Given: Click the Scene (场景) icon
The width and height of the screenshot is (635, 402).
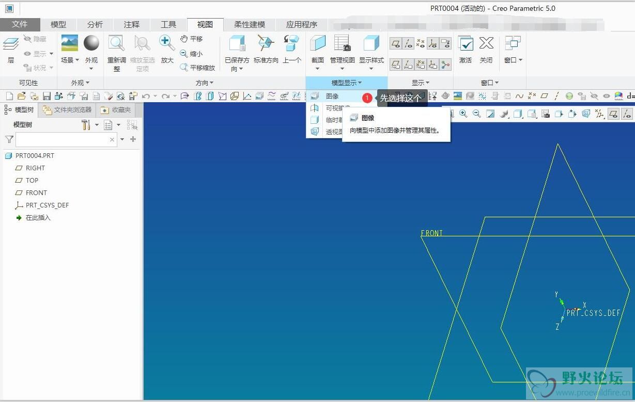Looking at the screenshot, I should (x=69, y=43).
